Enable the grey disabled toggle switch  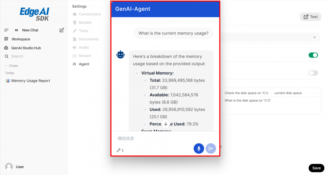click(313, 73)
